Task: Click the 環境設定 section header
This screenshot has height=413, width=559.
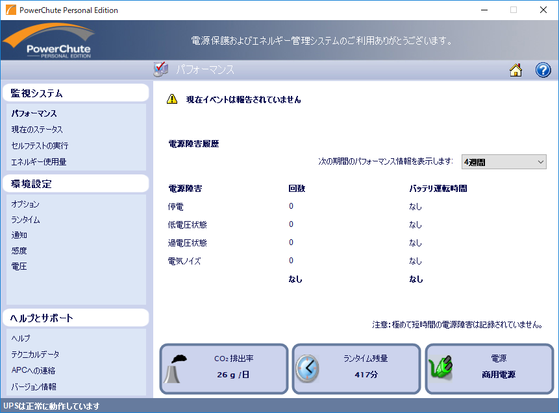Action: coord(75,183)
